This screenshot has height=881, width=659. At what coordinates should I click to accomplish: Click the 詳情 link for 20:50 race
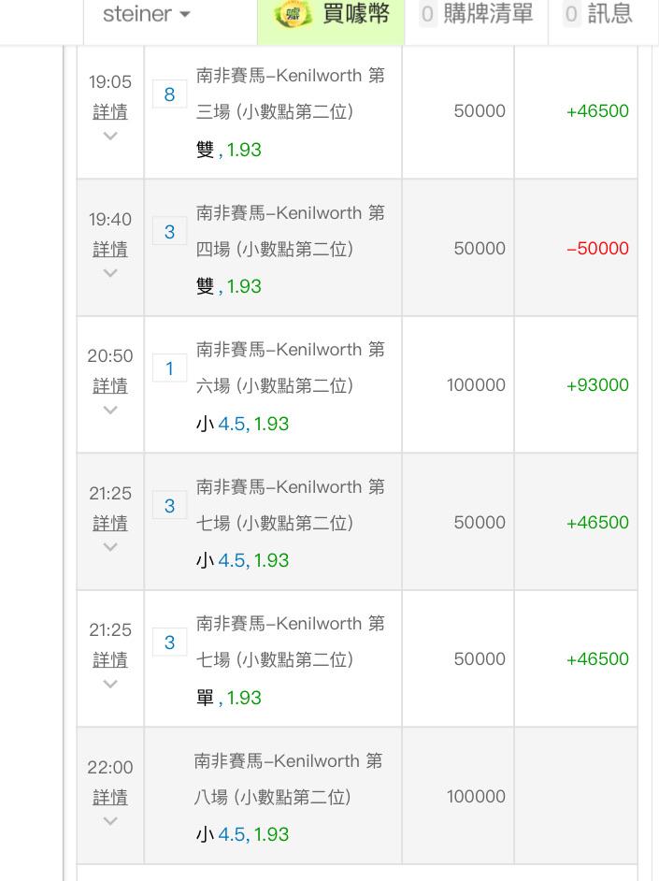(x=110, y=386)
